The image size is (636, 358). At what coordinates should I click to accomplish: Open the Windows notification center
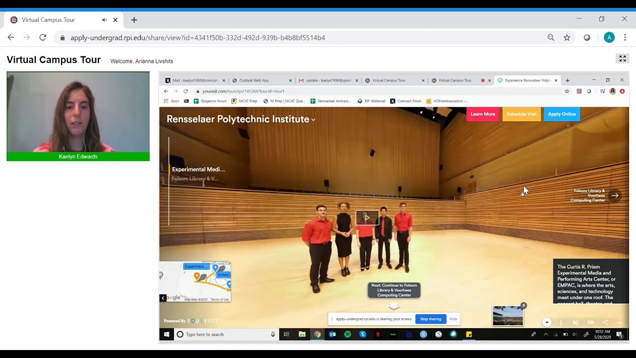(620, 335)
